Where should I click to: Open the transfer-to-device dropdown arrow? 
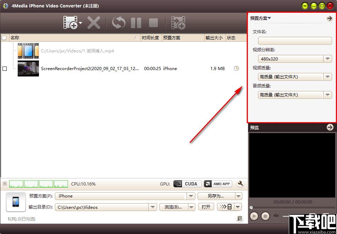(238, 207)
